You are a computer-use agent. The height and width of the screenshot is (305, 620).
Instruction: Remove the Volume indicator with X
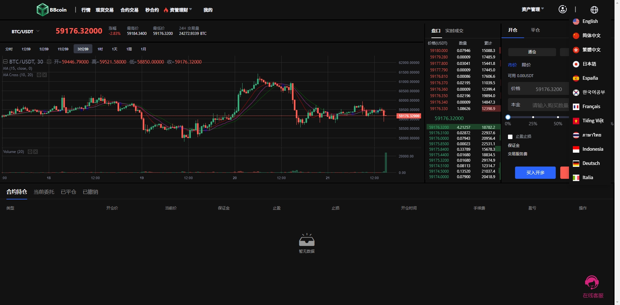pyautogui.click(x=36, y=152)
